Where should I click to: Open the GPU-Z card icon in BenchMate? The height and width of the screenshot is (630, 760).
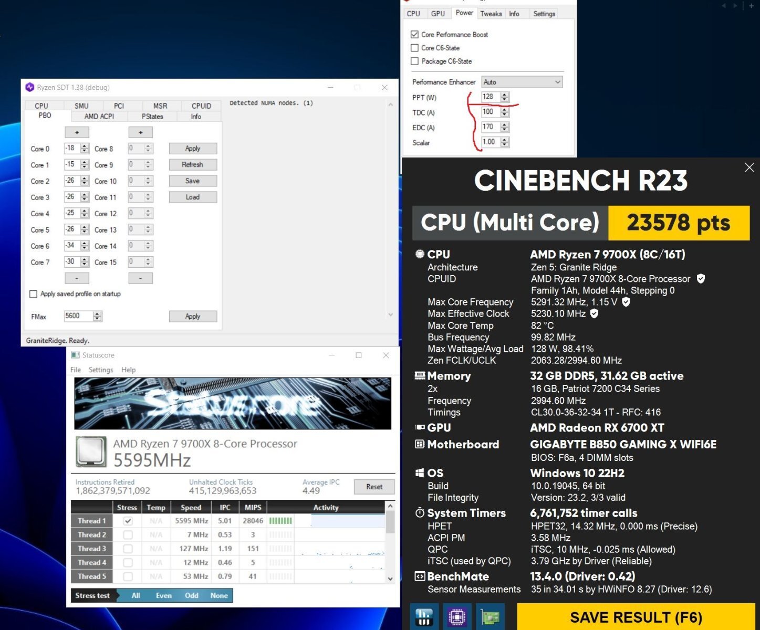(490, 616)
